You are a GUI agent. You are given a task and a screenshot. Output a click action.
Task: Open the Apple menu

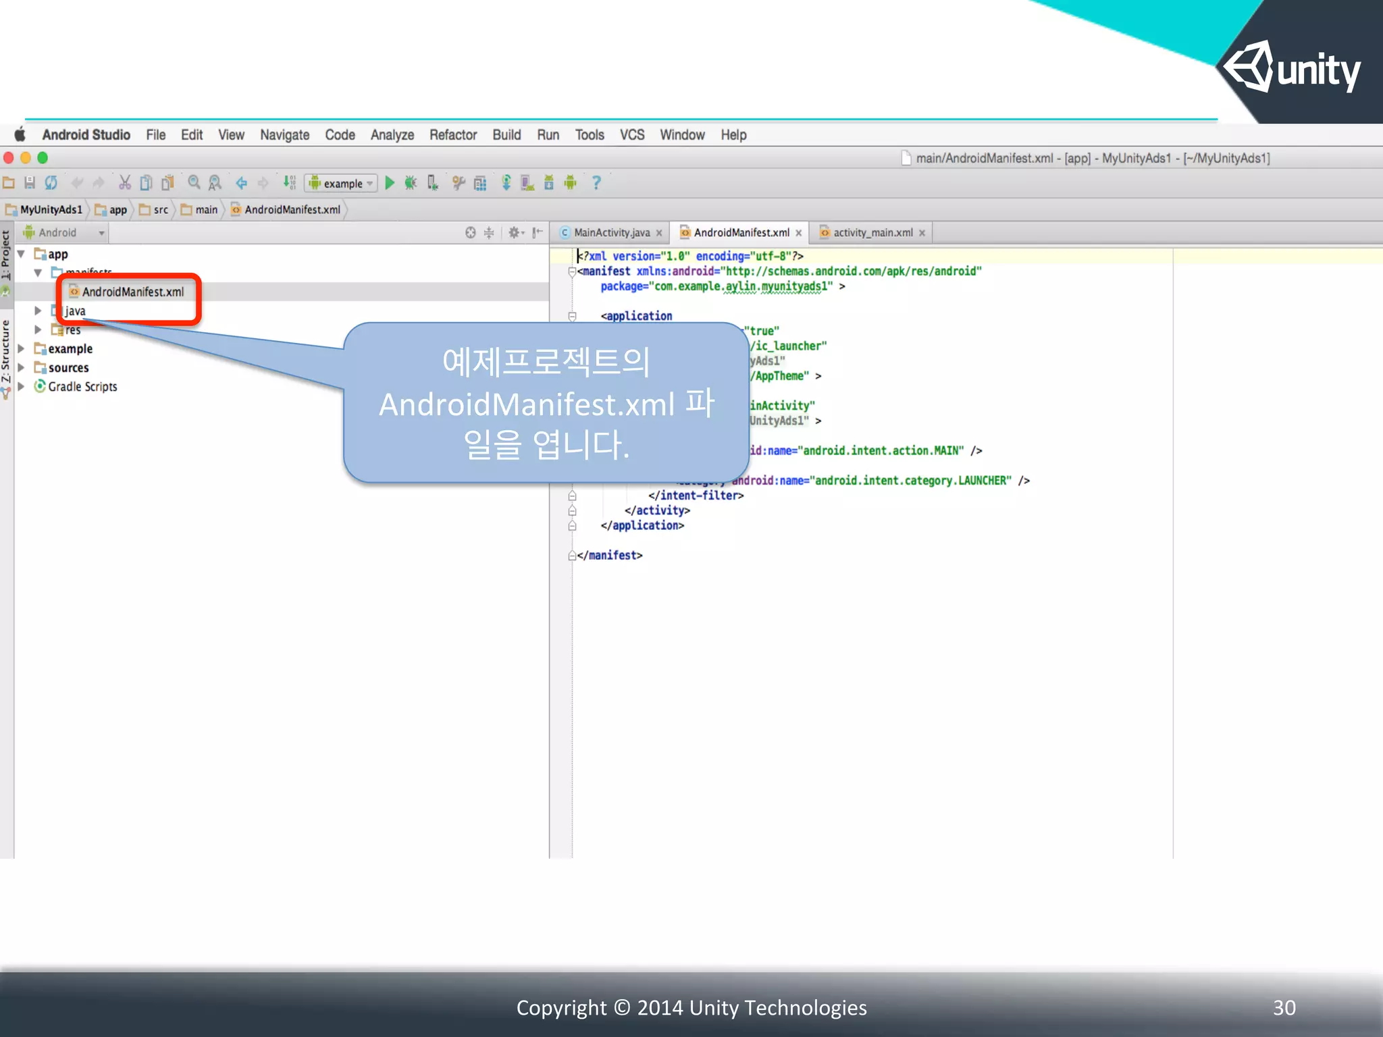tap(20, 134)
